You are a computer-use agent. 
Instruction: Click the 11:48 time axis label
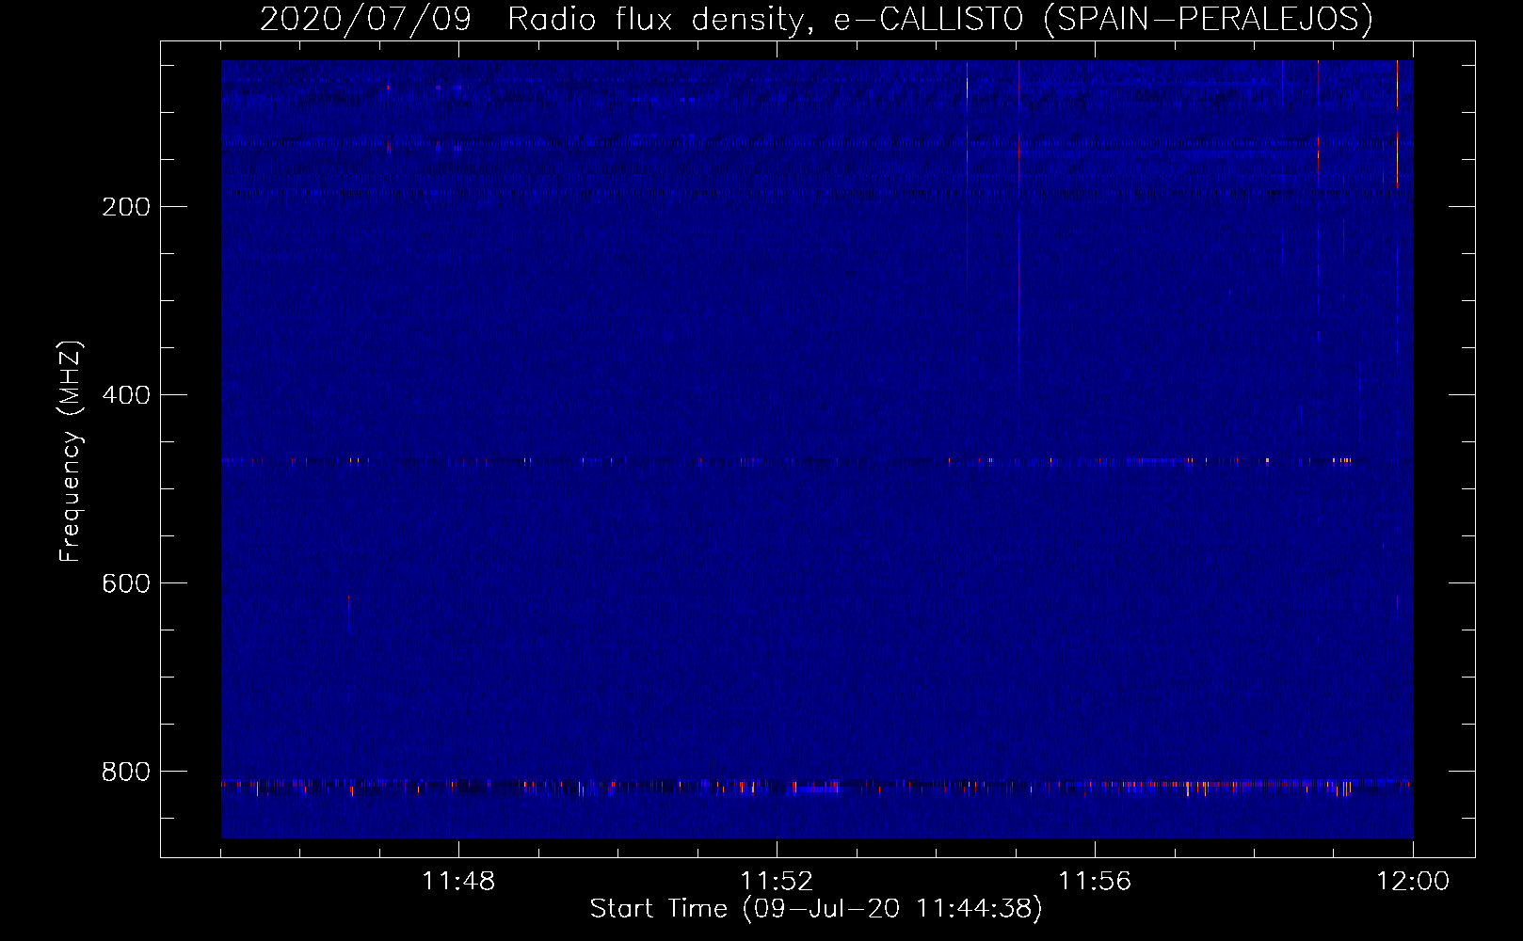[x=458, y=882]
